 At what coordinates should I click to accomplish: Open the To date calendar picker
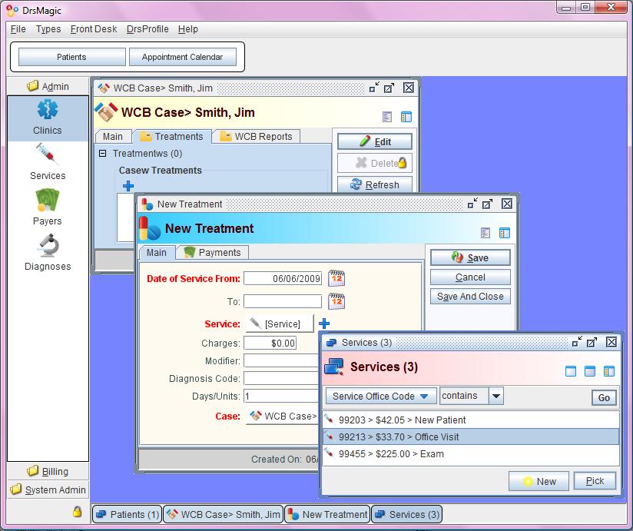pyautogui.click(x=336, y=301)
